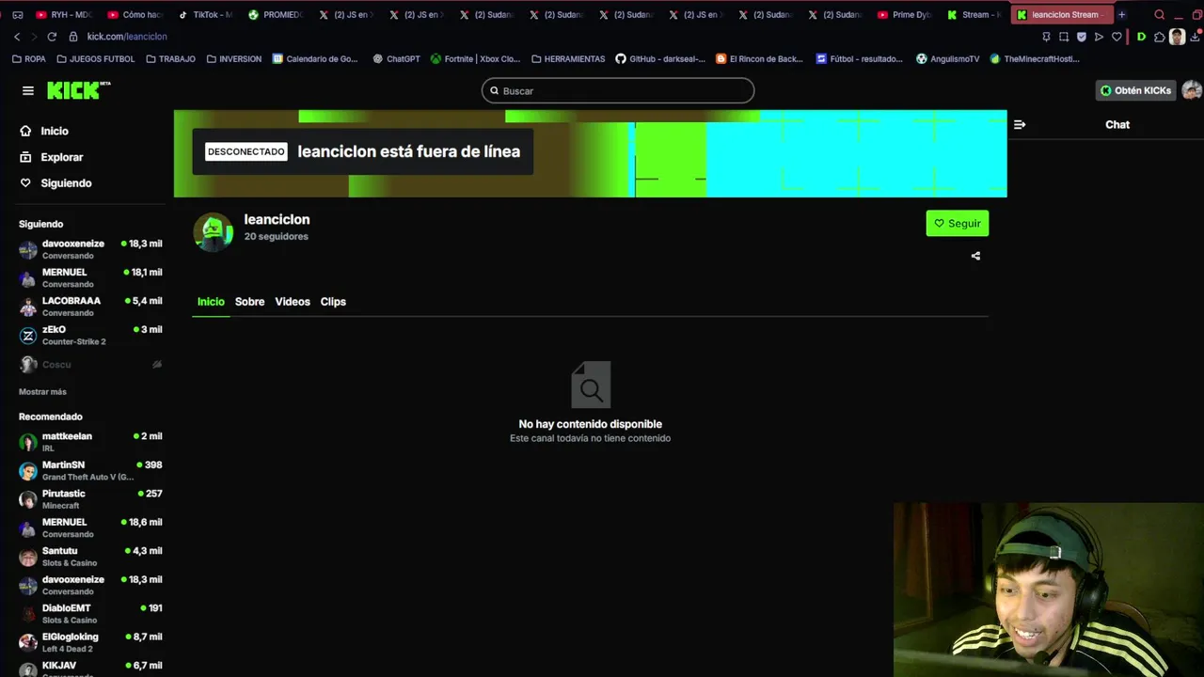Click the pin icon in the address bar
This screenshot has height=677, width=1204.
[x=1046, y=37]
